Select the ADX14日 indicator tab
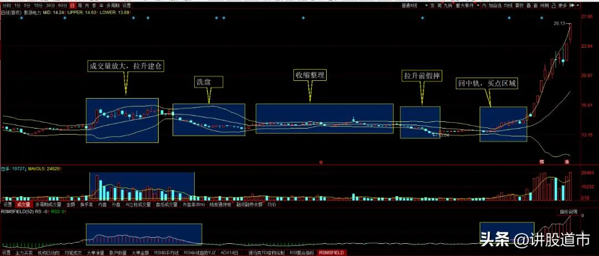Image resolution: width=599 pixels, height=256 pixels. click(229, 252)
